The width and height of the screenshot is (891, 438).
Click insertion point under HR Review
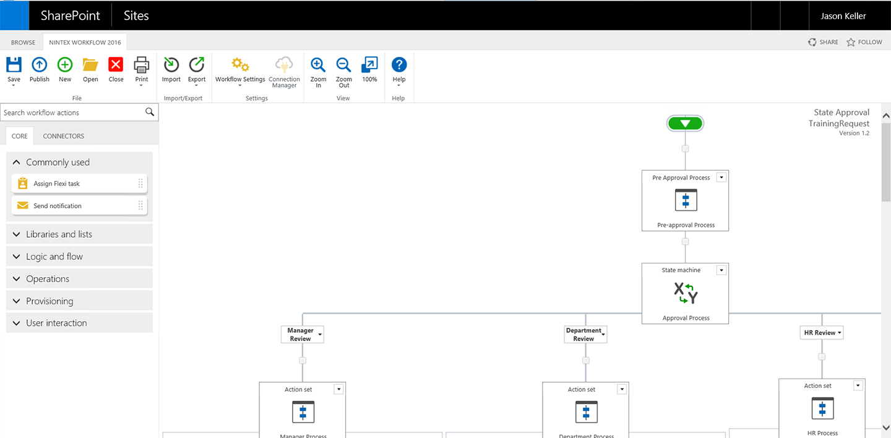[x=822, y=356]
